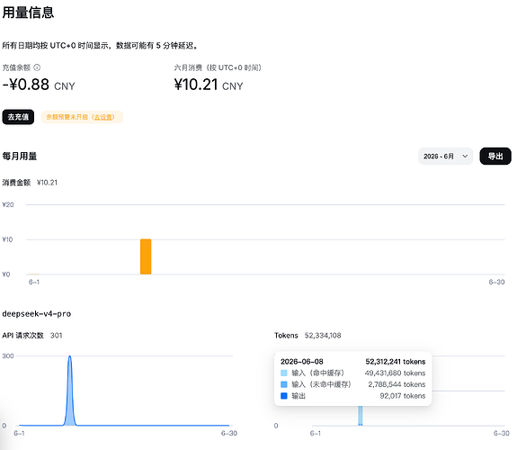
Task: Click the API 请求次数 301 label
Action: pos(32,336)
